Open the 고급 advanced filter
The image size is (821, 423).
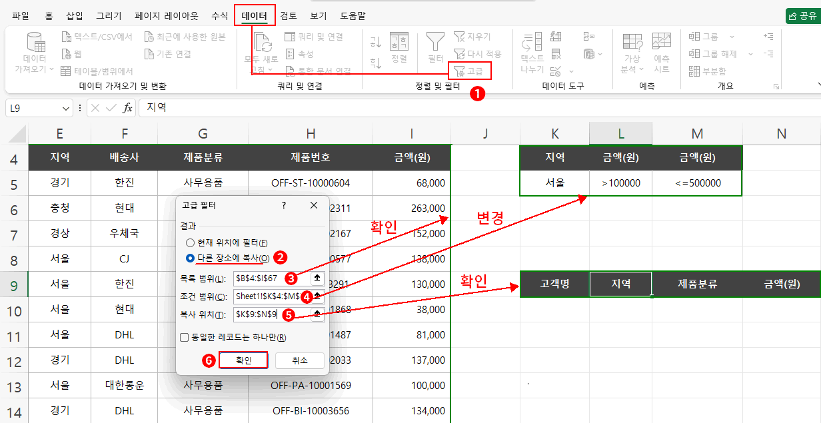click(x=469, y=70)
